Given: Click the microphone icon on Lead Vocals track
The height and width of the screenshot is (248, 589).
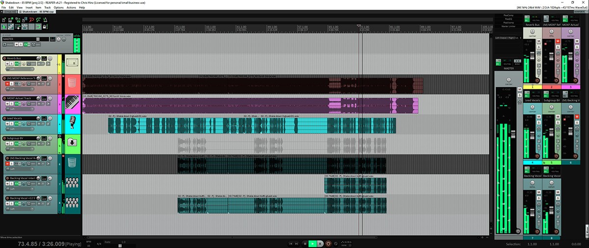Looking at the screenshot, I should coord(72,123).
